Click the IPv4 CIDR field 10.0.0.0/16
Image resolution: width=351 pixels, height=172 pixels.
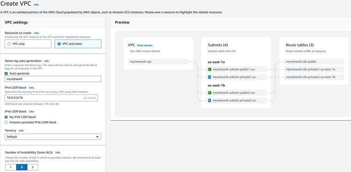[51, 98]
